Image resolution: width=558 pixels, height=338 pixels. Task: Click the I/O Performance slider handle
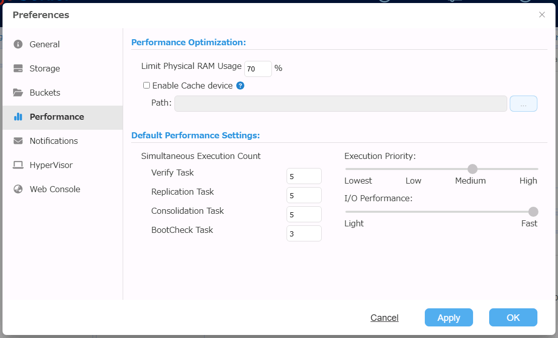[533, 212]
